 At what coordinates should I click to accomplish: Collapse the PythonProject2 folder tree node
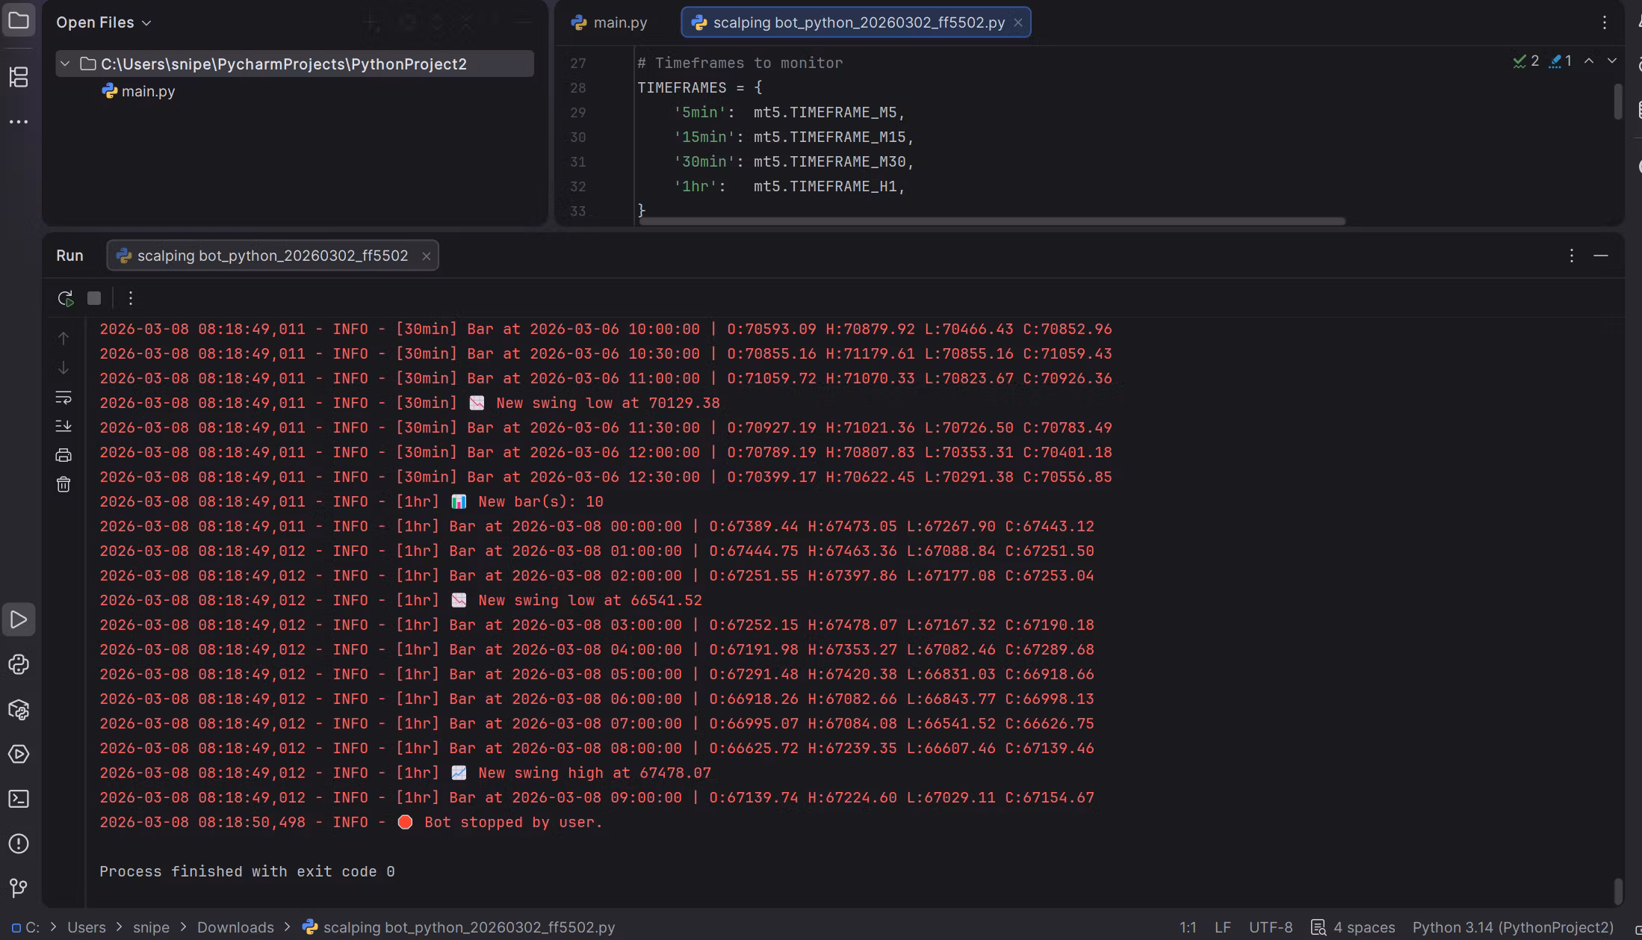point(65,64)
